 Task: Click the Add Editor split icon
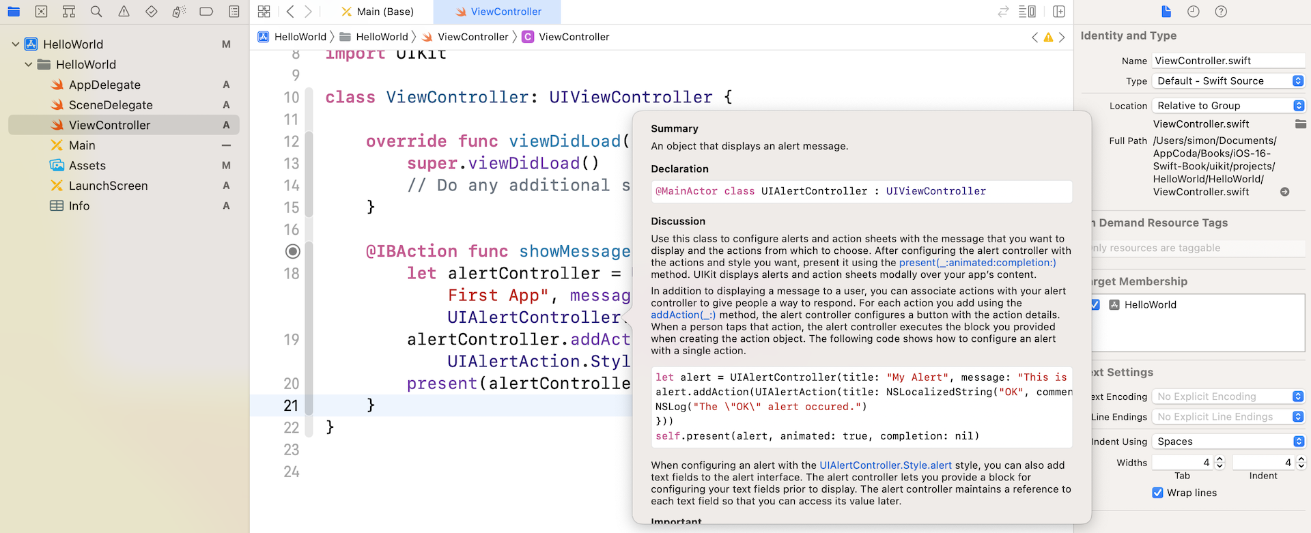click(x=1059, y=12)
